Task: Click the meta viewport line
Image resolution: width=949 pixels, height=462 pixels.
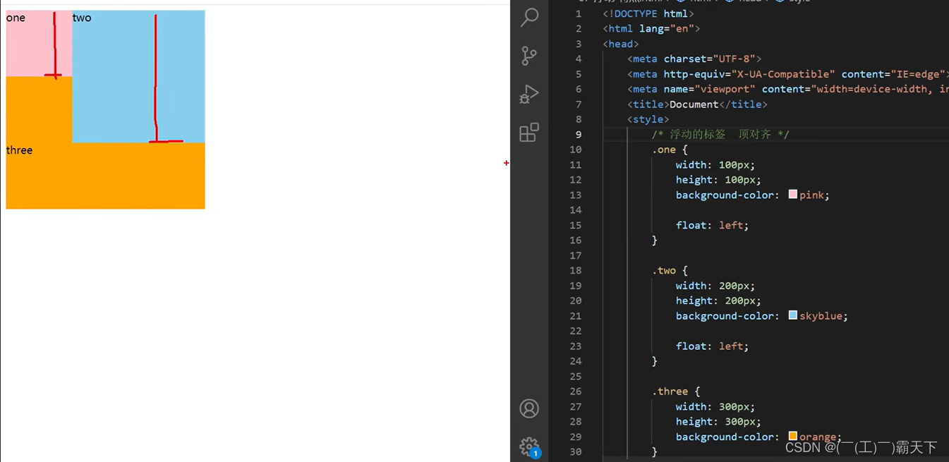Action: tap(788, 89)
